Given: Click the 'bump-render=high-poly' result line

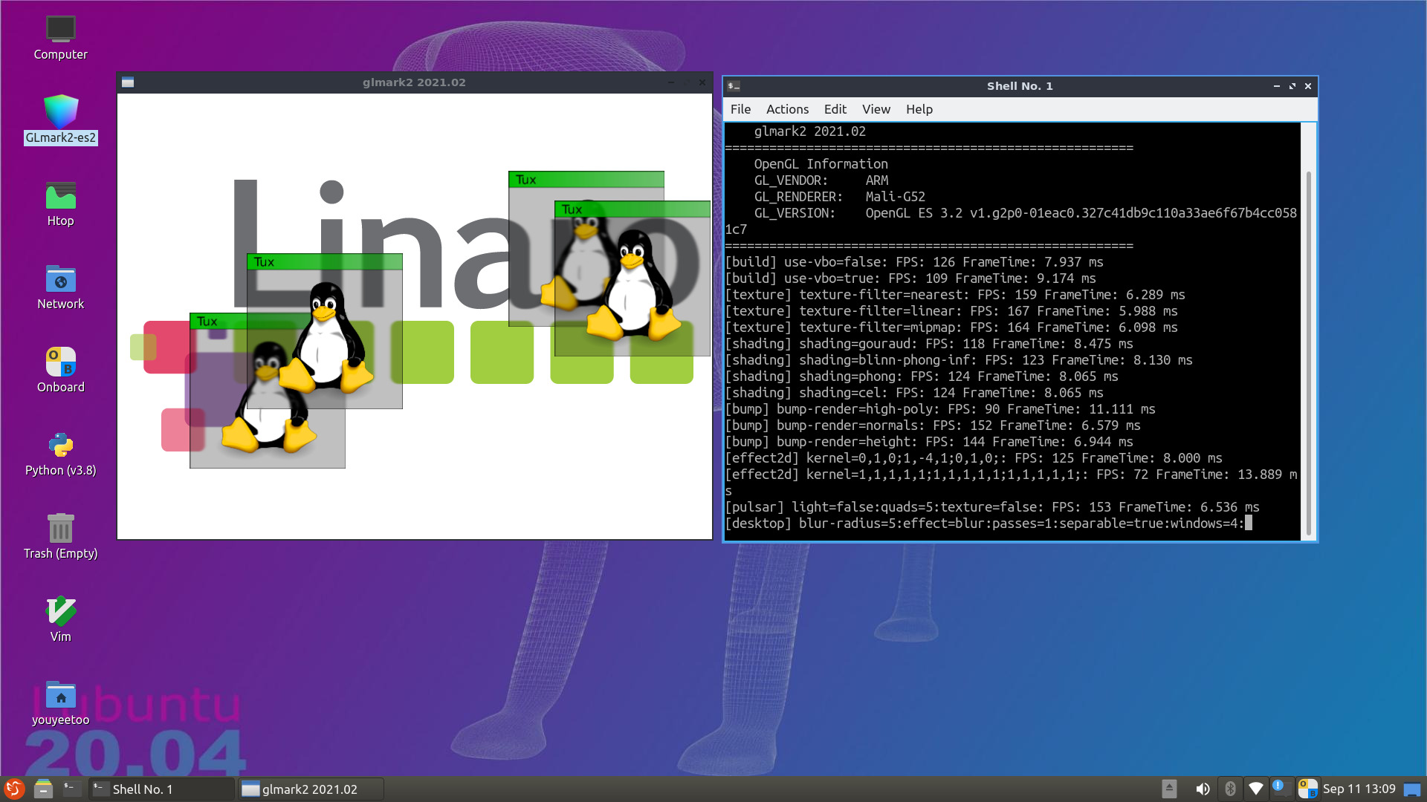Looking at the screenshot, I should pyautogui.click(x=940, y=409).
